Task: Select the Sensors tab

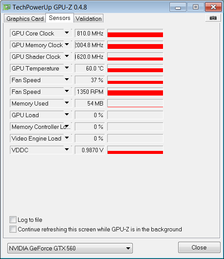Action: (60, 18)
